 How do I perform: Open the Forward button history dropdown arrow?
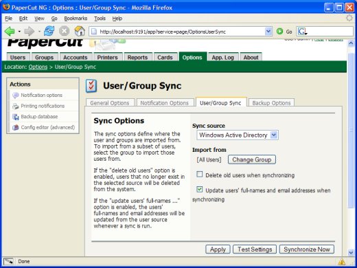[x=39, y=31]
